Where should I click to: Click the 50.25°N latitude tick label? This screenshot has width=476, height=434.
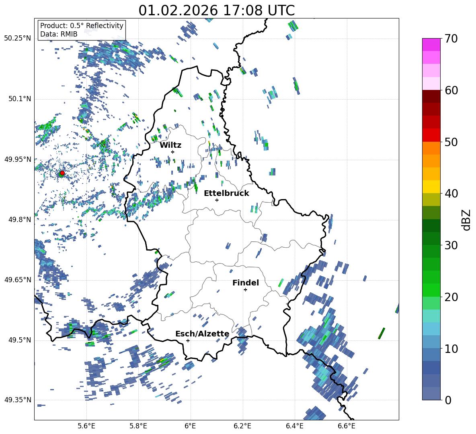coord(17,39)
